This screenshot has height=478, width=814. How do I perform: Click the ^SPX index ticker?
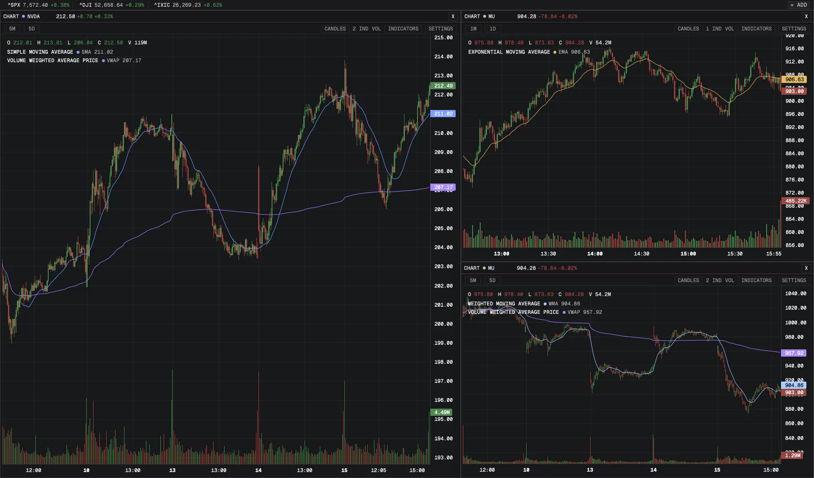coord(38,5)
